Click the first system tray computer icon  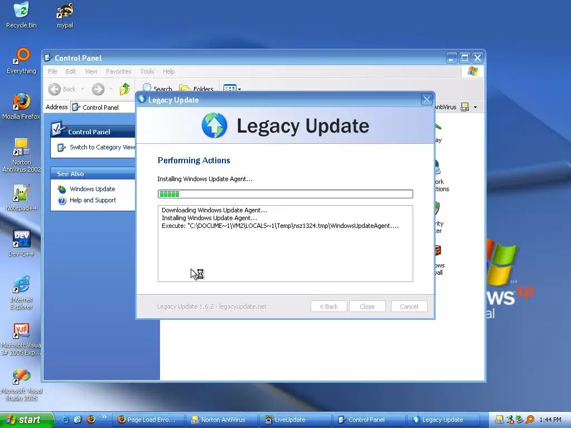(499, 420)
